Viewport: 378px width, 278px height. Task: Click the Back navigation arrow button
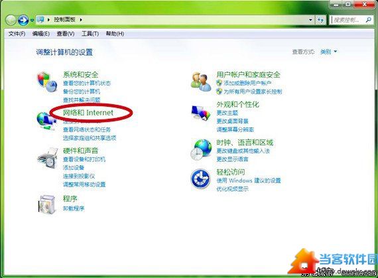coord(11,21)
